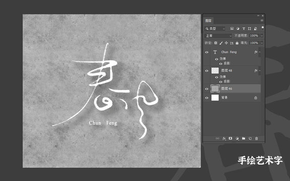This screenshot has height=181, width=290.
Task: Add a layer mask
Action: click(231, 138)
